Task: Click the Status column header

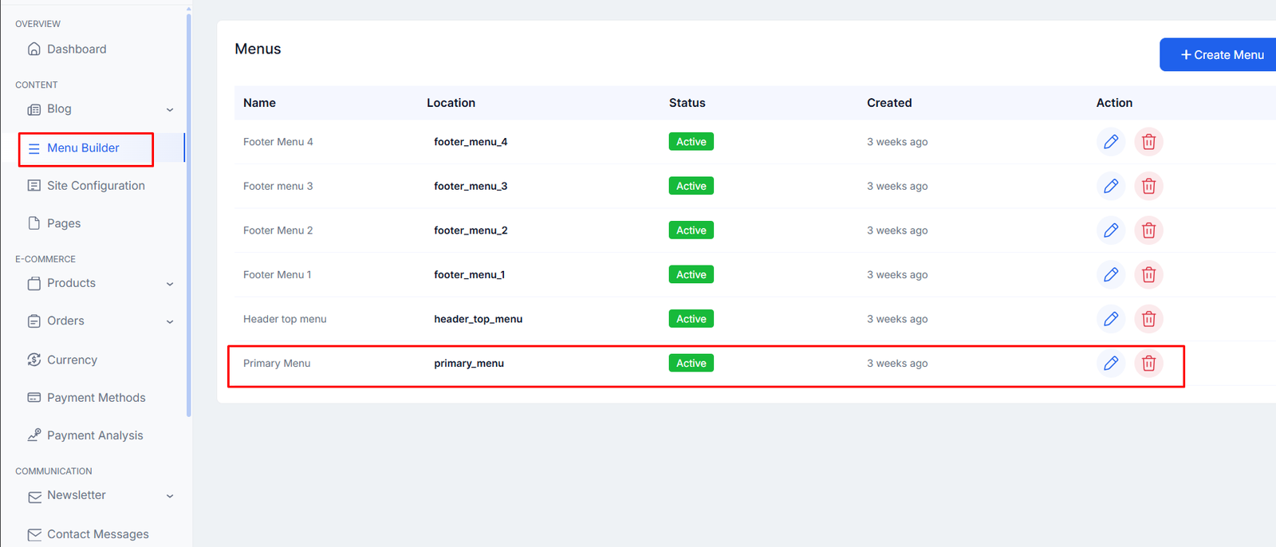Action: coord(687,103)
